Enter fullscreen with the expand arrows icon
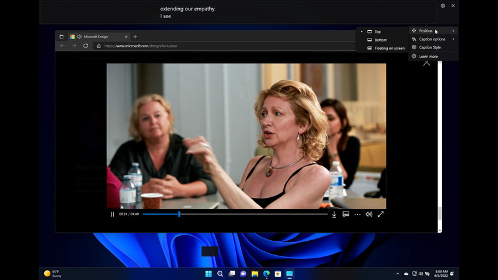This screenshot has height=280, width=498. 380,214
